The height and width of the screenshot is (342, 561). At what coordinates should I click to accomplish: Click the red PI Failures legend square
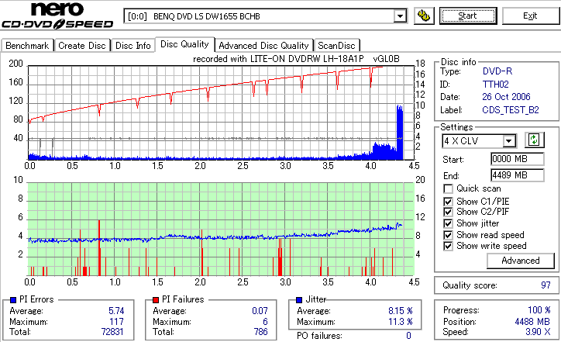[156, 300]
